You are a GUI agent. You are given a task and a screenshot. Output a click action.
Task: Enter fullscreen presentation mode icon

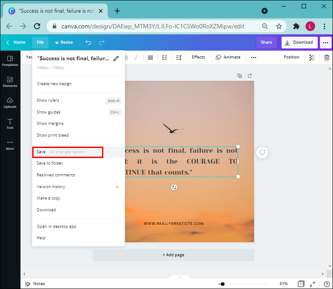[x=313, y=284]
